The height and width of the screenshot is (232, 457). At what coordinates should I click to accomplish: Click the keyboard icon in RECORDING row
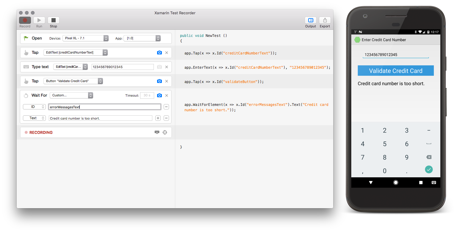point(157,132)
